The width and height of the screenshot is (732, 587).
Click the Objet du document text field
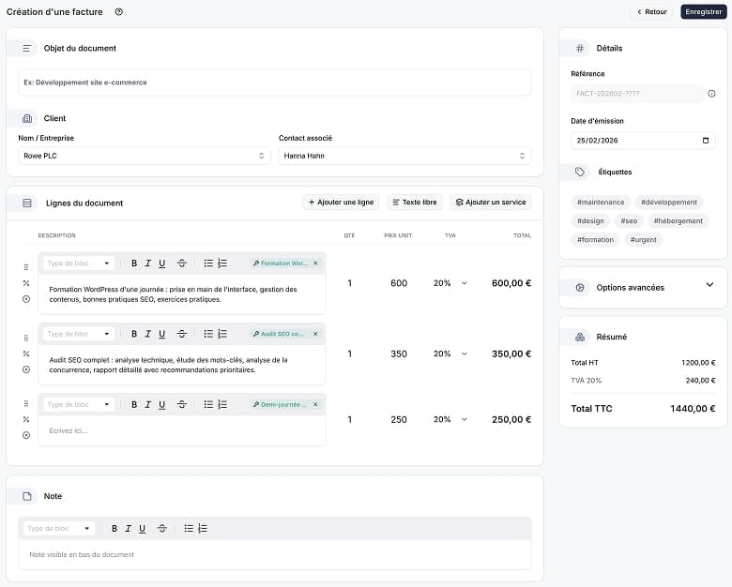[274, 83]
